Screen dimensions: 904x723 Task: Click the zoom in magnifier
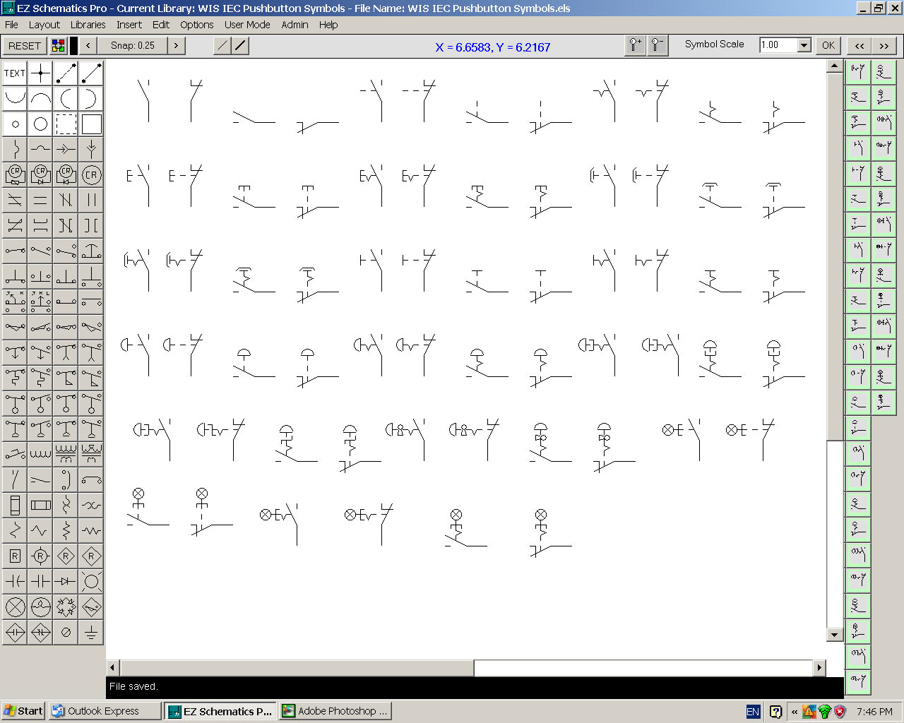(636, 45)
